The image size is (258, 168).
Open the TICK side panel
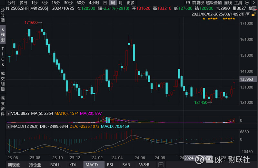[x=3, y=55]
